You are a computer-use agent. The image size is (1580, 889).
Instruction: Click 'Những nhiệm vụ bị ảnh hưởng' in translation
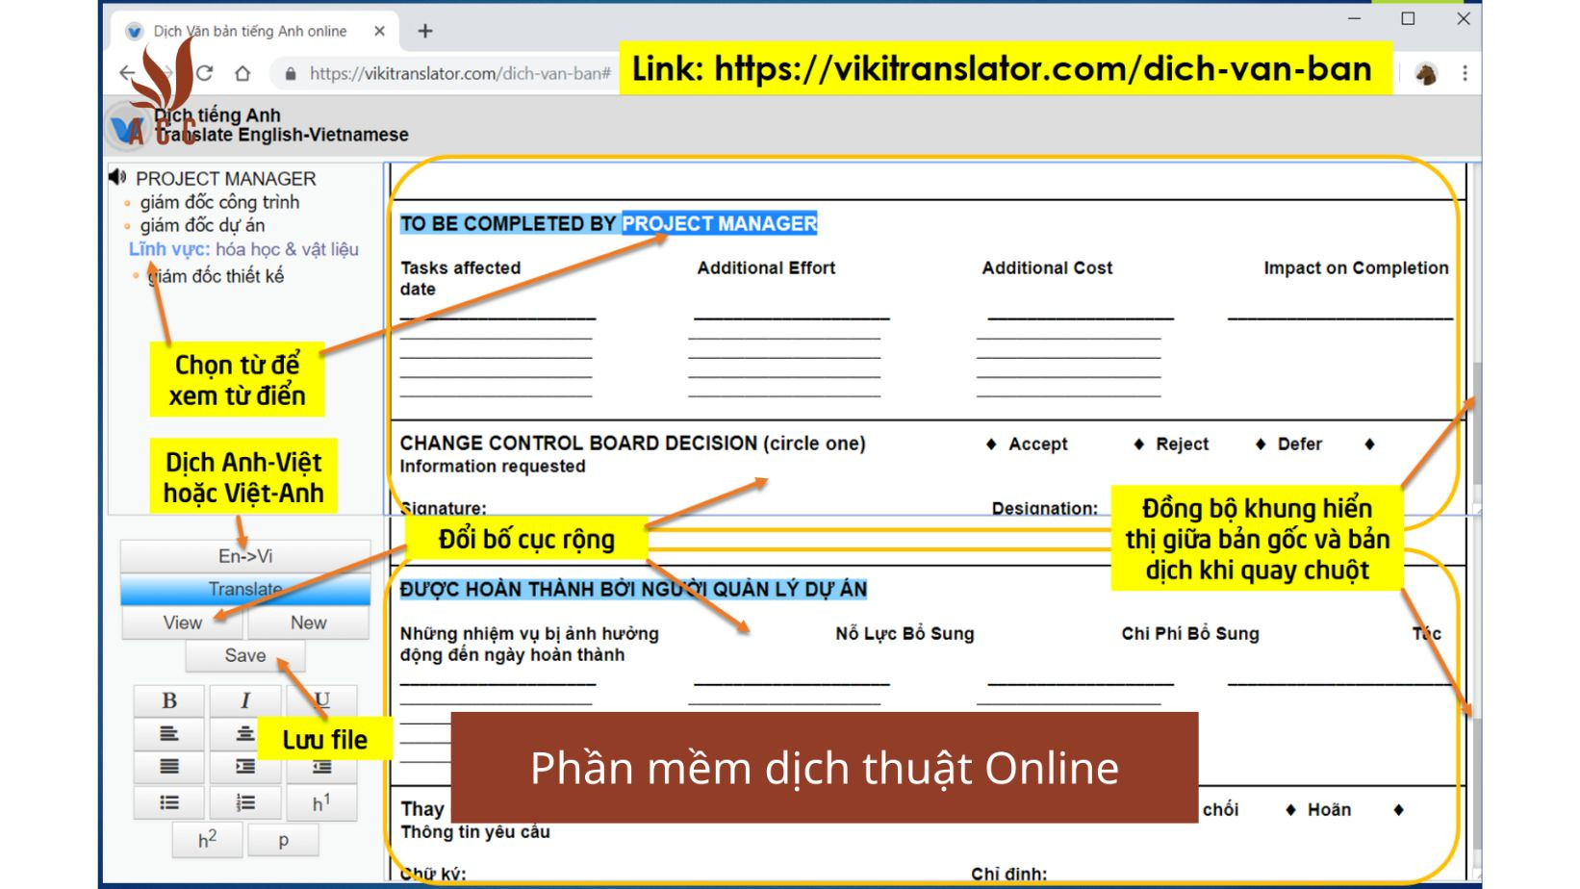[529, 633]
